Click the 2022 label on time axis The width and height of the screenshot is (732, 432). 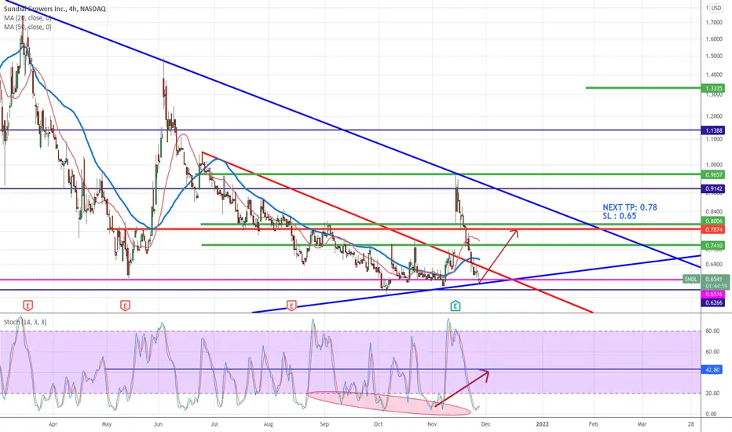[542, 424]
